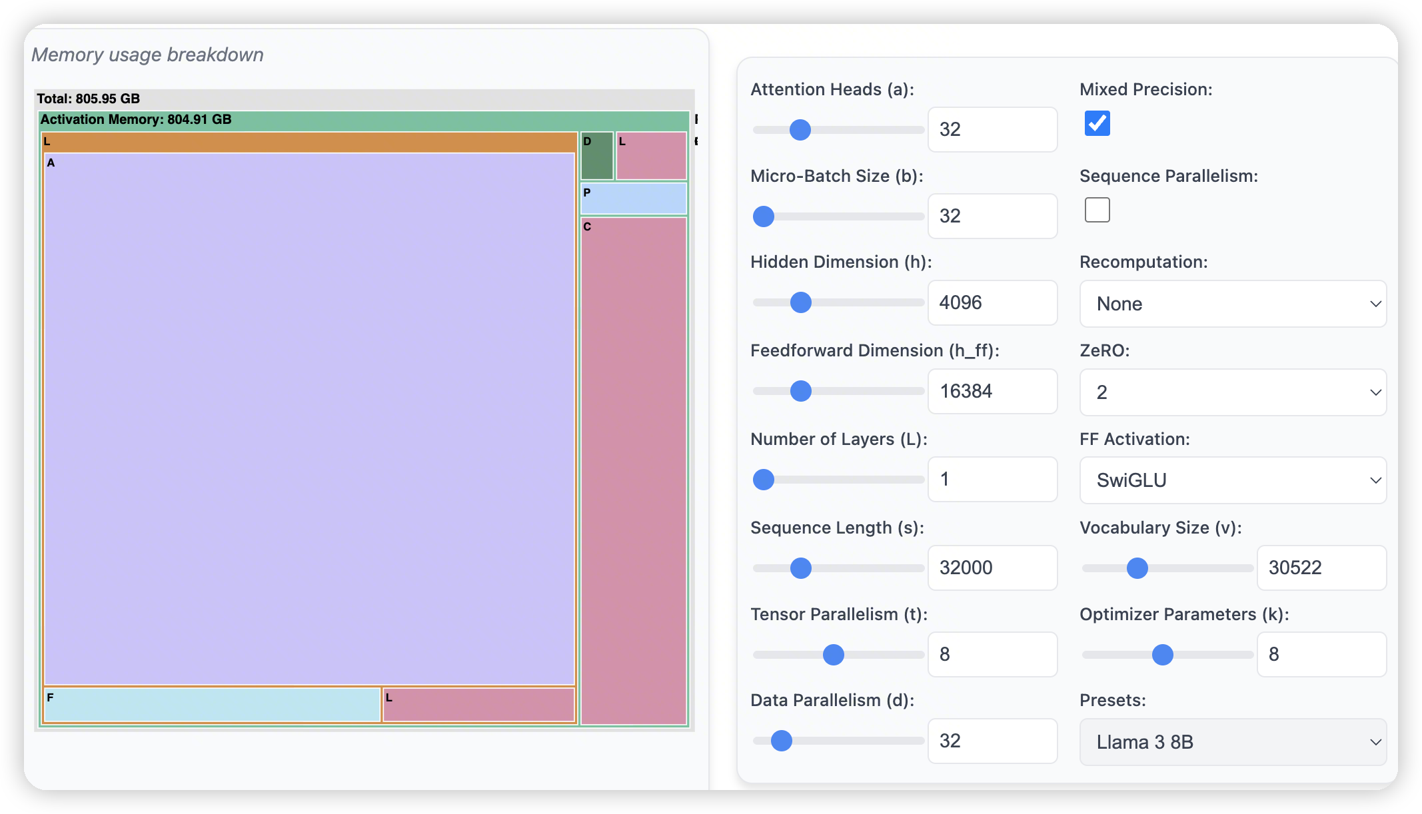Uncheck the Mixed Precision checkbox
This screenshot has width=1422, height=814.
tap(1097, 123)
